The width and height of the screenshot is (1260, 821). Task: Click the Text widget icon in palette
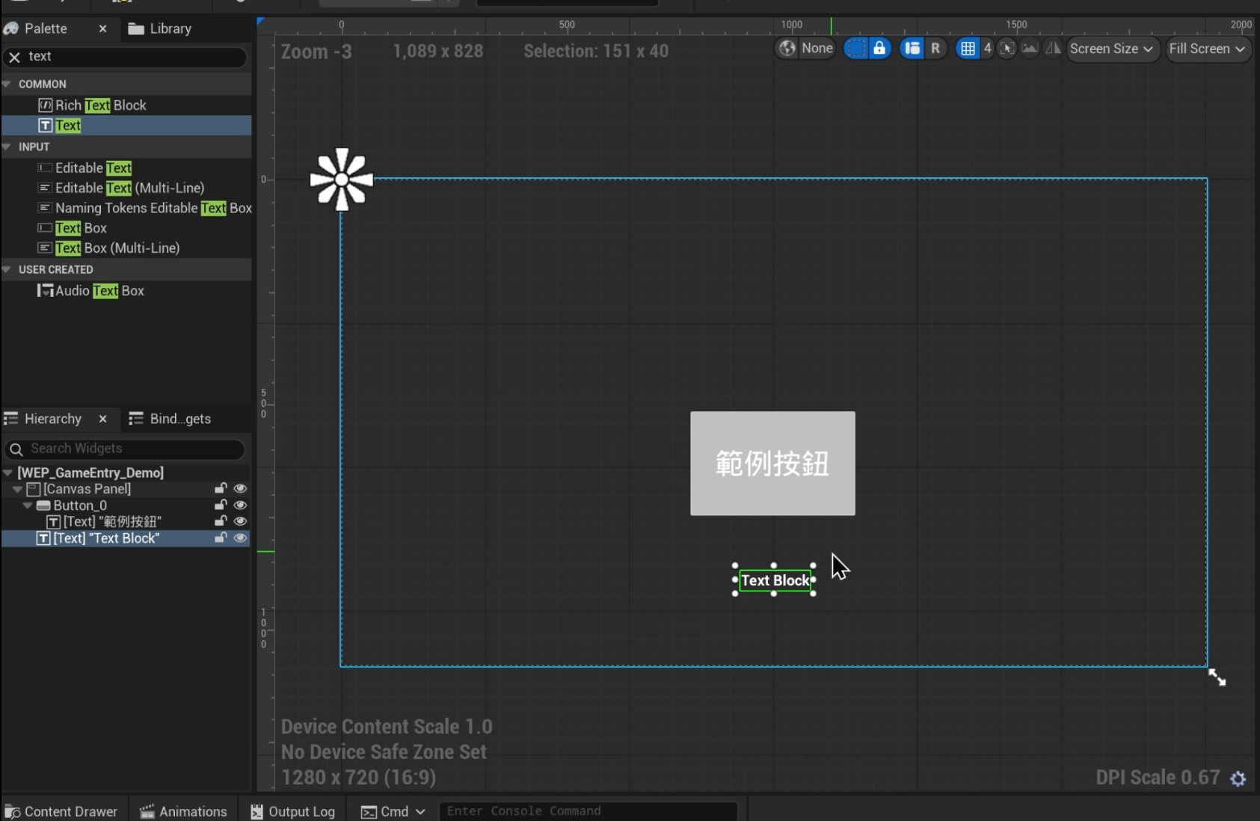pyautogui.click(x=46, y=126)
